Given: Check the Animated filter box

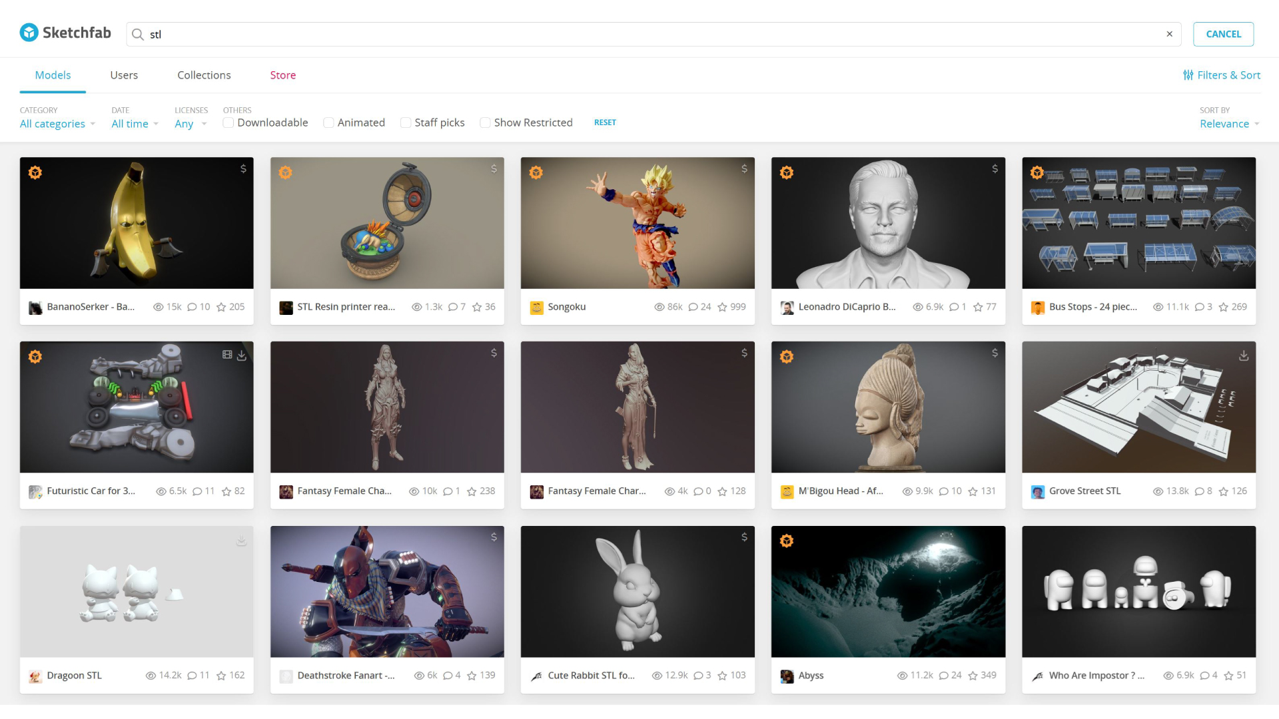Looking at the screenshot, I should click(328, 122).
